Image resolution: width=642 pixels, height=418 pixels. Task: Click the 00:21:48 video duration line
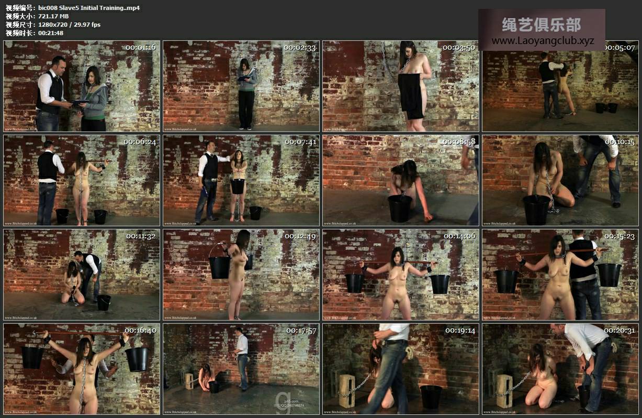[x=51, y=33]
